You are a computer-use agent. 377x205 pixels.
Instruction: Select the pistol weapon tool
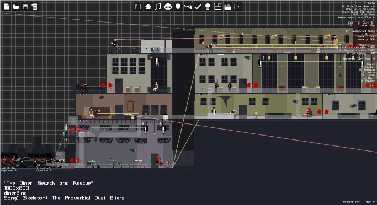point(188,7)
